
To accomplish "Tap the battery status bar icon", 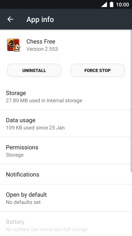I will pyautogui.click(x=112, y=4).
